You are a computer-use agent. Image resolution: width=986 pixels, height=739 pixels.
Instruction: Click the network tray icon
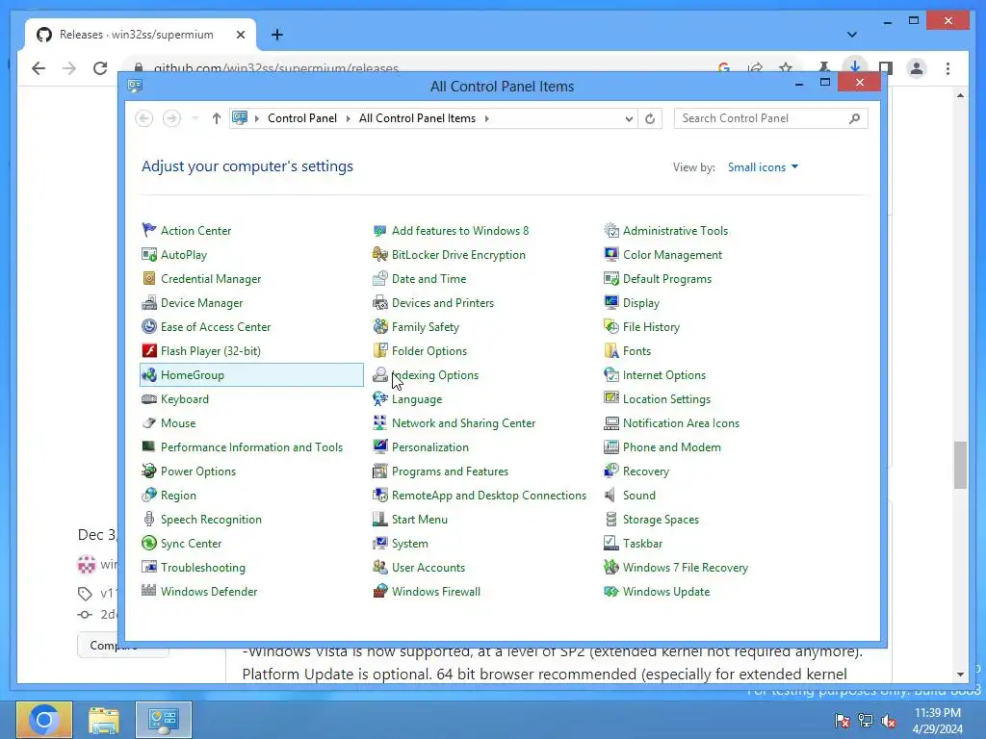(866, 722)
